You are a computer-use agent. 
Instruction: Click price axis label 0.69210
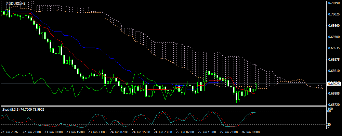pyautogui.click(x=333, y=71)
